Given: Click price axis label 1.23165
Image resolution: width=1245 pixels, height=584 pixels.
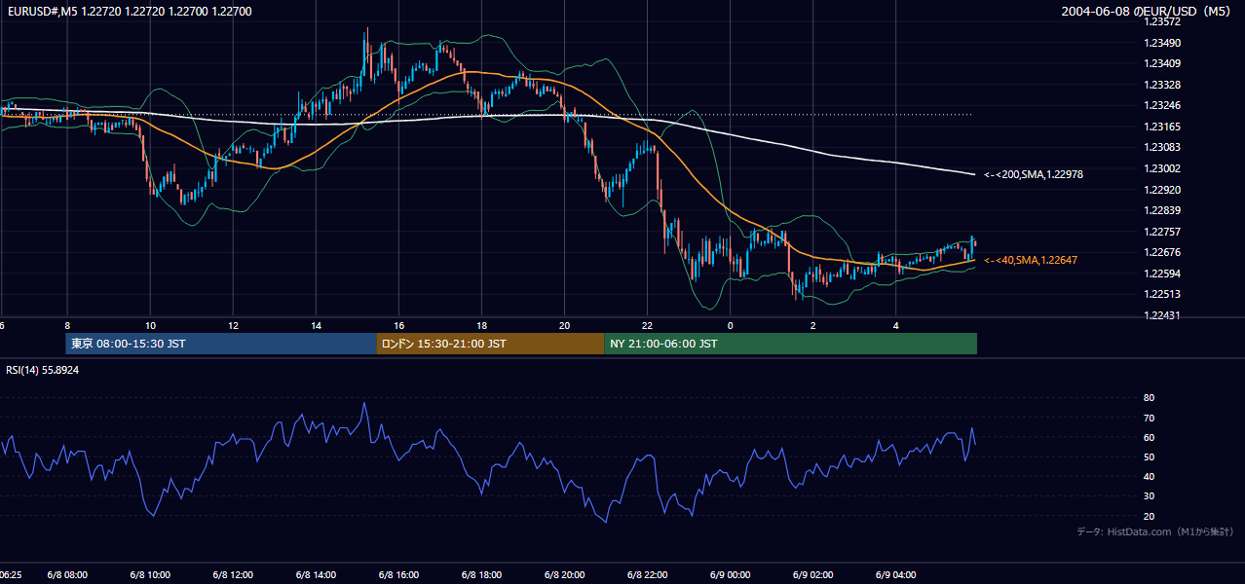Looking at the screenshot, I should click(x=1162, y=127).
